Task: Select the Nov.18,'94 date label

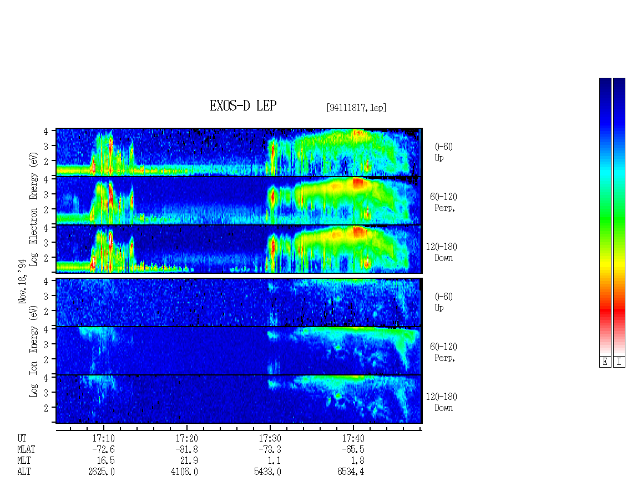Action: pos(22,281)
